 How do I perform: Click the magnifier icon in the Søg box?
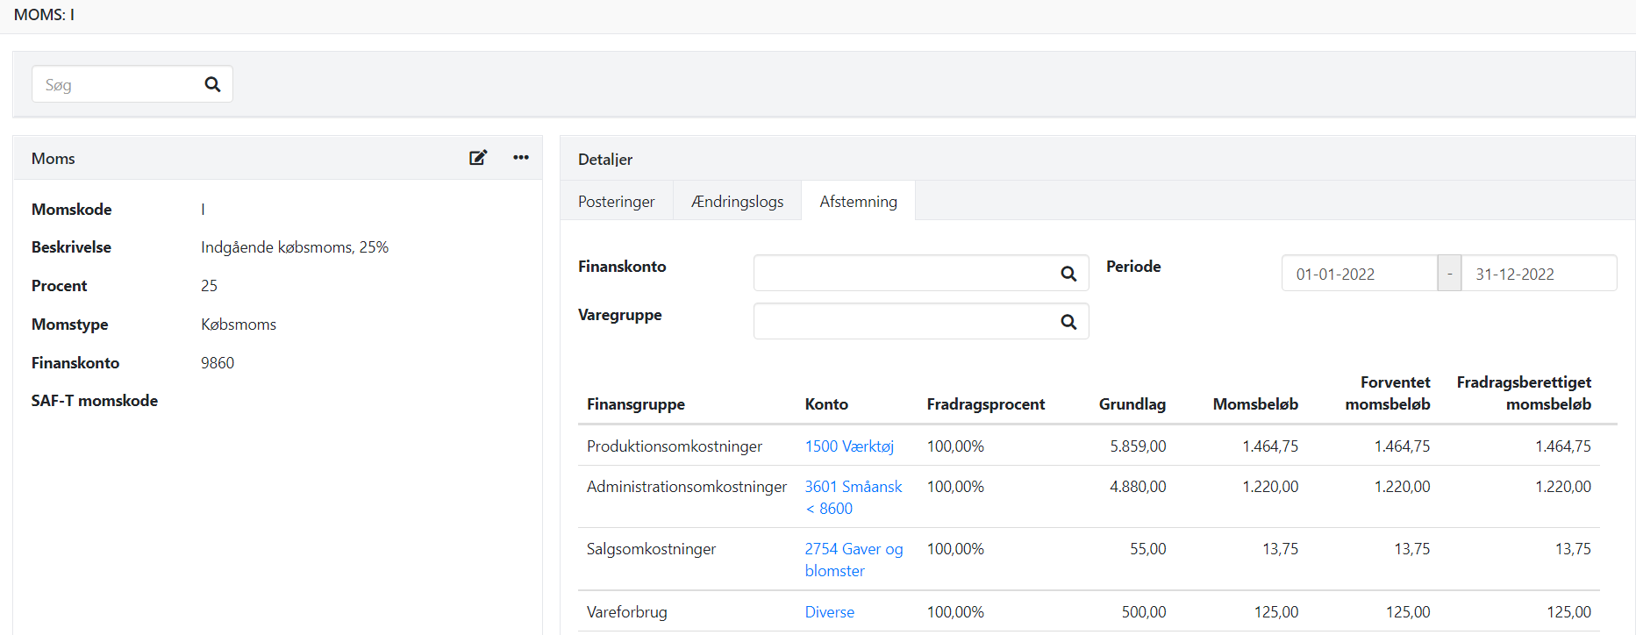coord(212,84)
